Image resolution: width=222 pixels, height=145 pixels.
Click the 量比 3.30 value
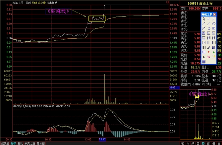coord(218,68)
